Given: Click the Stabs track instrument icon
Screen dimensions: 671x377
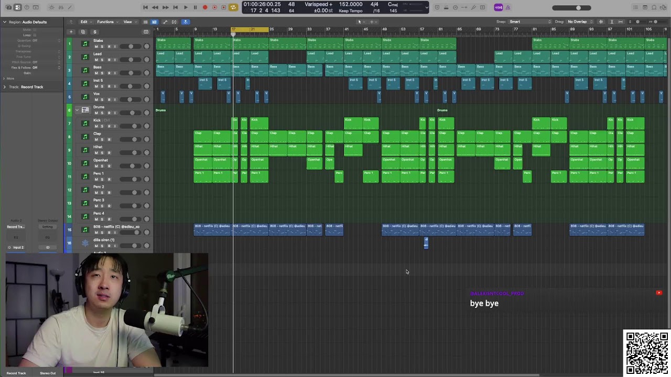Looking at the screenshot, I should coord(85,43).
